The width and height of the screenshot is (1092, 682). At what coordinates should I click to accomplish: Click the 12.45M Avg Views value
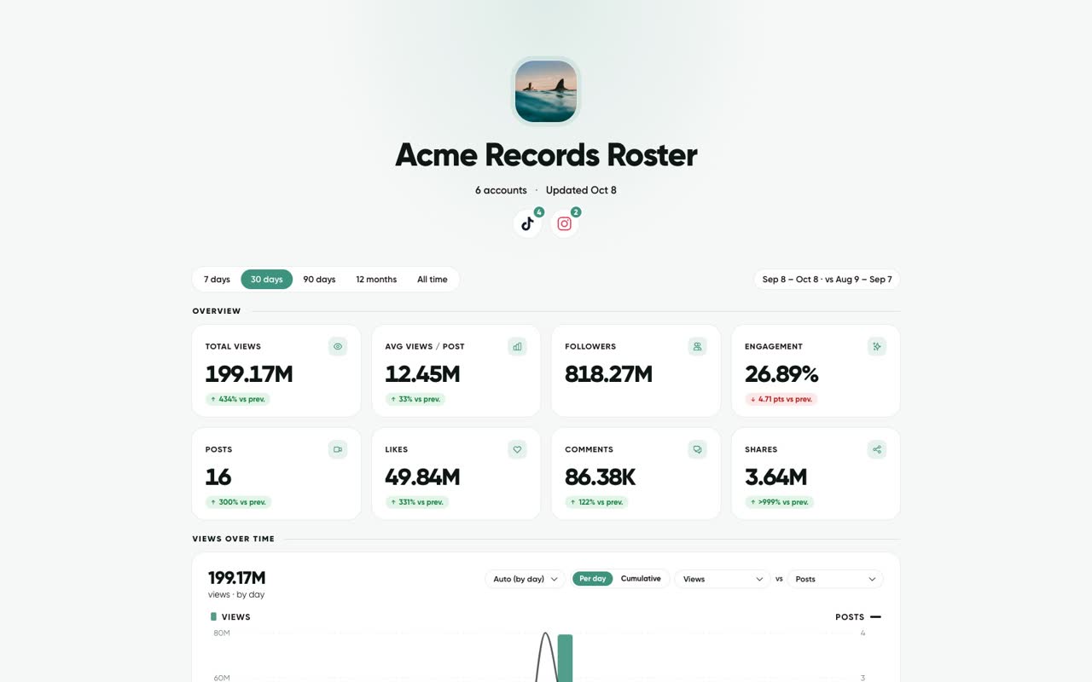click(x=422, y=374)
